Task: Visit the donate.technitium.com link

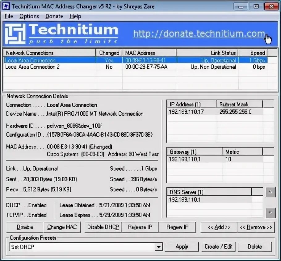Action: [199, 33]
